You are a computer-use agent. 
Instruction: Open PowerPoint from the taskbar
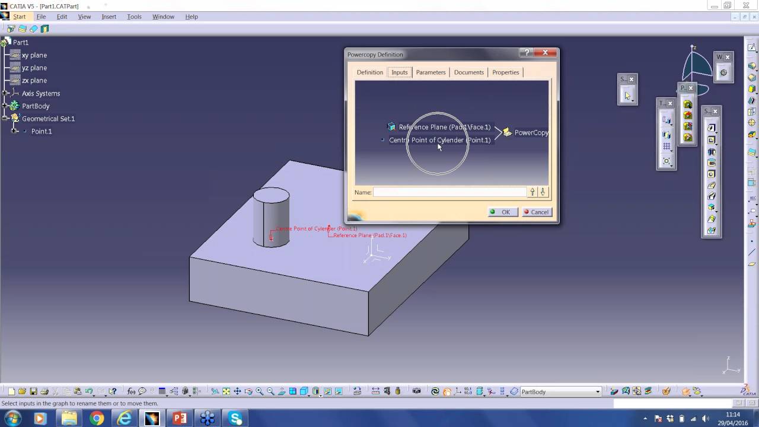coord(180,419)
